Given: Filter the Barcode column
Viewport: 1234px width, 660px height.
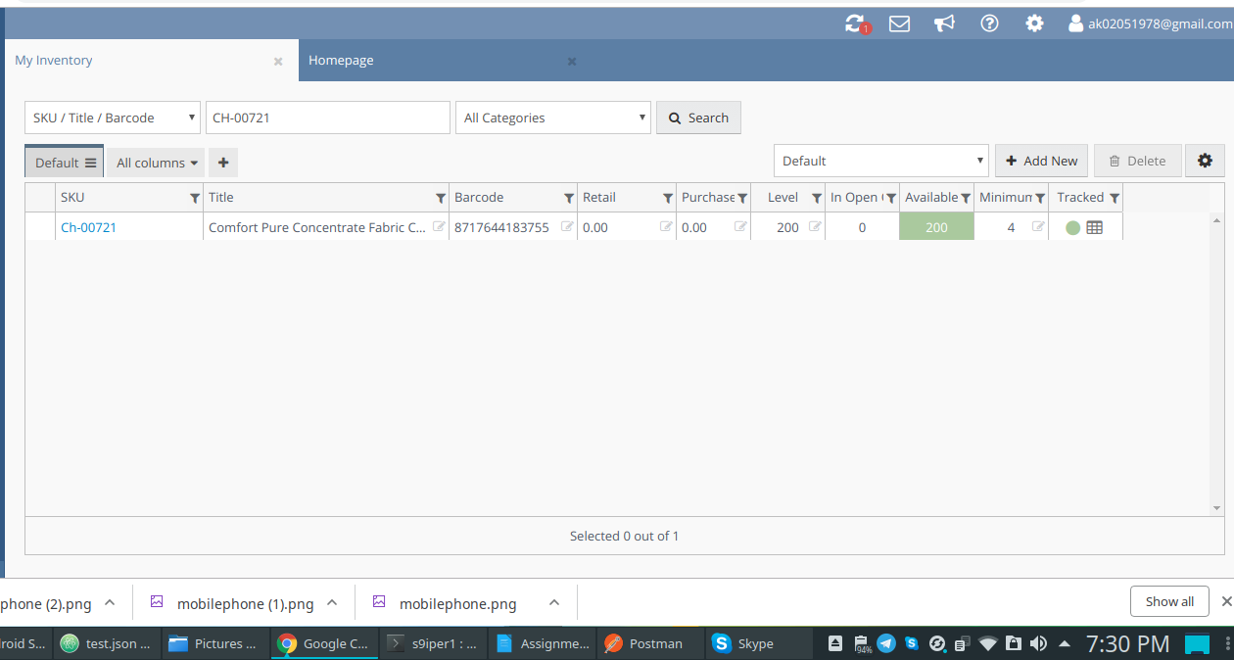Looking at the screenshot, I should point(569,198).
